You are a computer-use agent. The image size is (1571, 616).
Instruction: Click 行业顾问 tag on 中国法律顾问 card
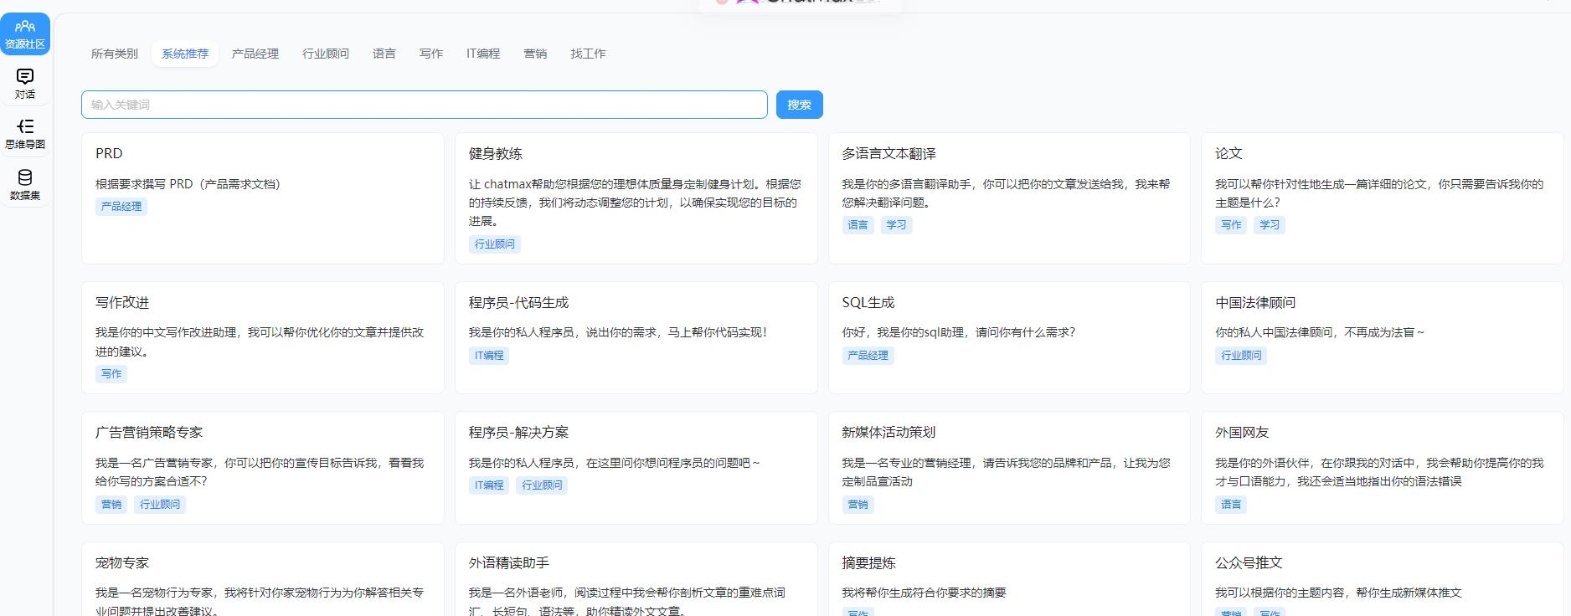[1241, 356]
